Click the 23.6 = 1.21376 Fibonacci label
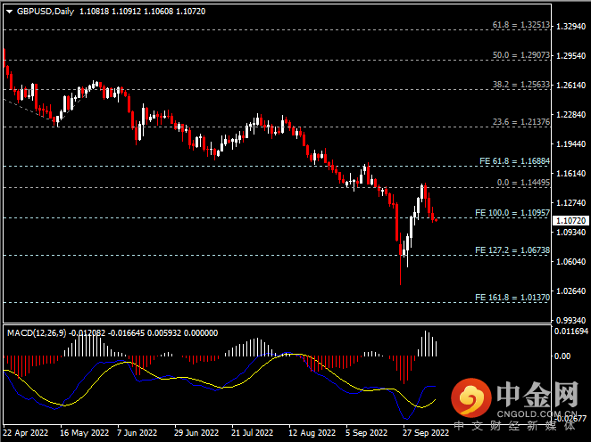Viewport: 591px width, 442px height. point(520,122)
